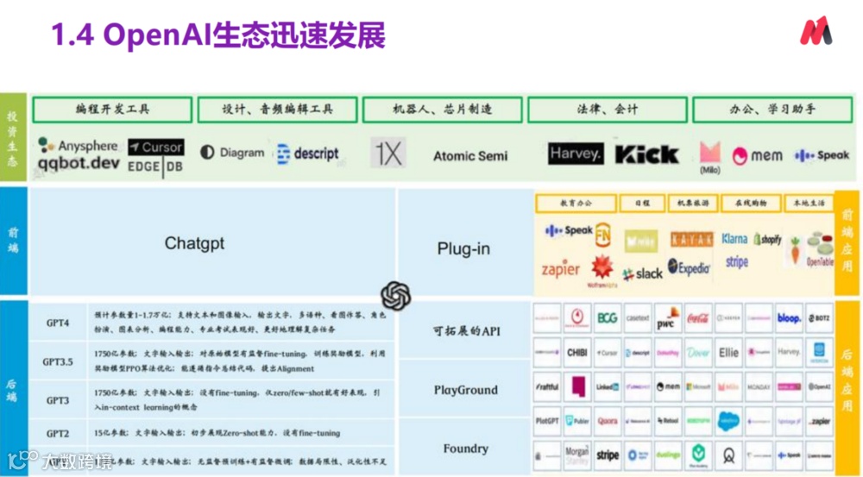Click the Anysphere logo

[79, 146]
